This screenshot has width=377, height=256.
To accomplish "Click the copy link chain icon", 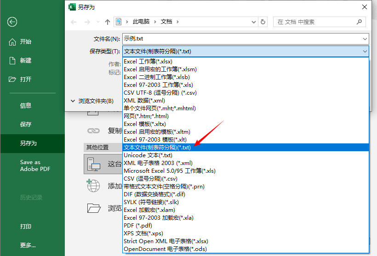I will [x=93, y=131].
